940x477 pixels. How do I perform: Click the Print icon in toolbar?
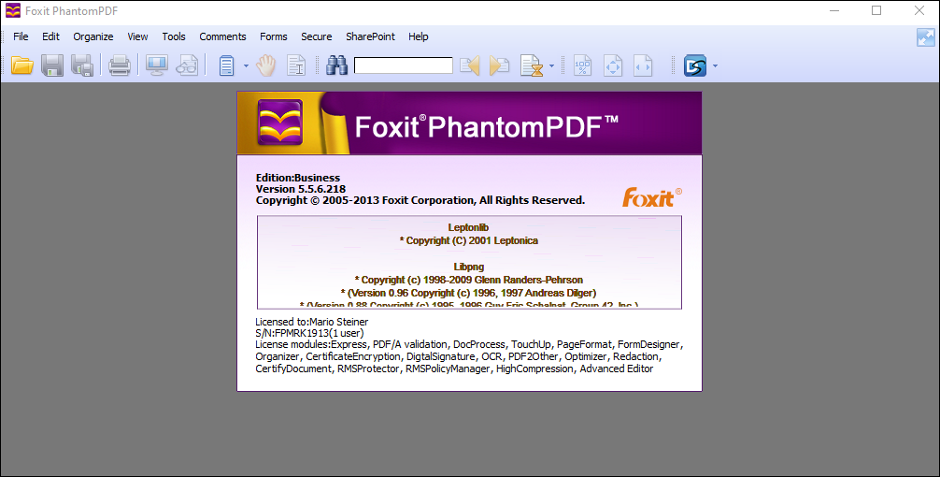coord(120,65)
